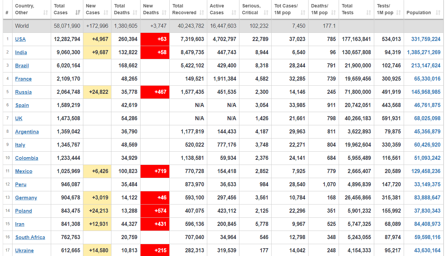Click USA population 331,759,224 link
The width and height of the screenshot is (446, 256).
(426, 39)
